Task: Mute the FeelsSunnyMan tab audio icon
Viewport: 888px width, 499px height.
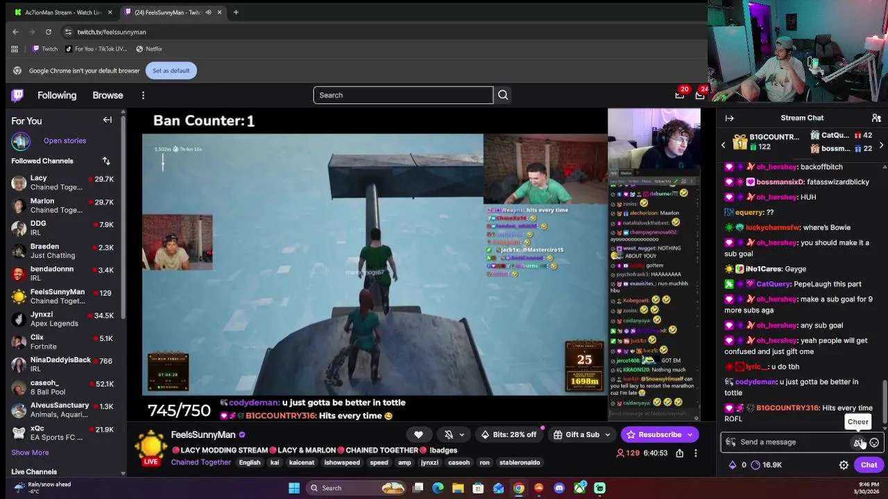Action: [x=208, y=12]
